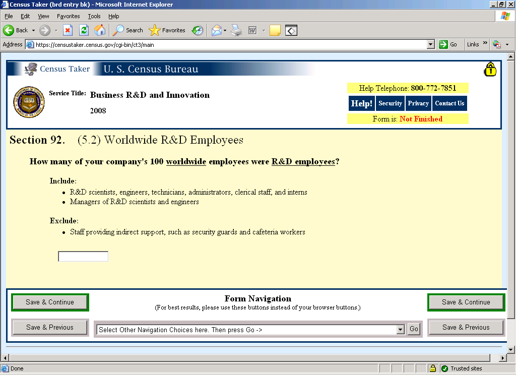Click the horizontal scrollbar left arrow
516x375 pixels.
[x=5, y=357]
